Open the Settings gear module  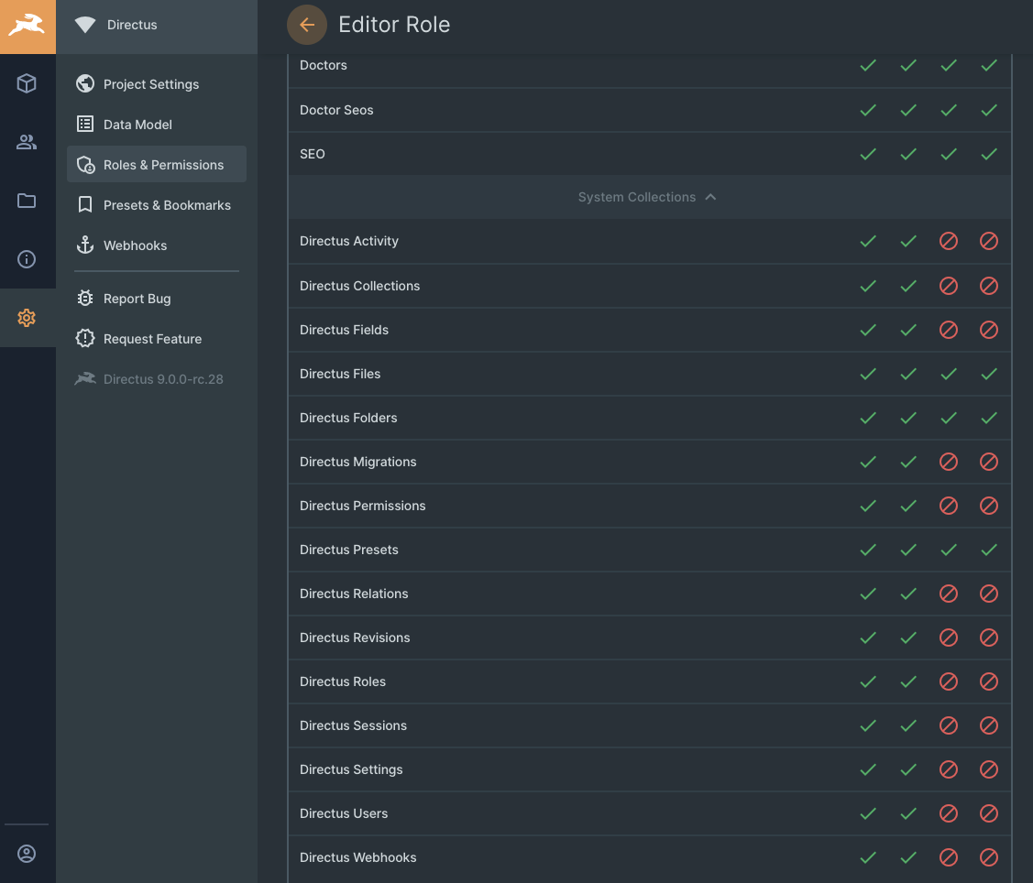coord(27,318)
